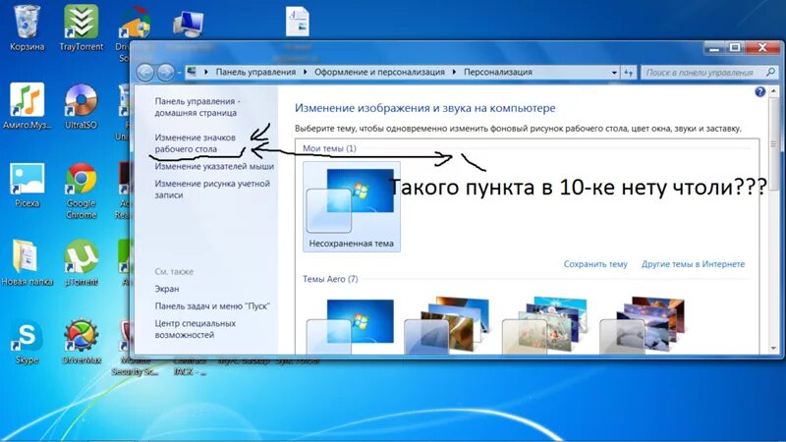Click the themes pane scrollbar thumb
Viewport: 786px width, 442px height.
tap(773, 144)
